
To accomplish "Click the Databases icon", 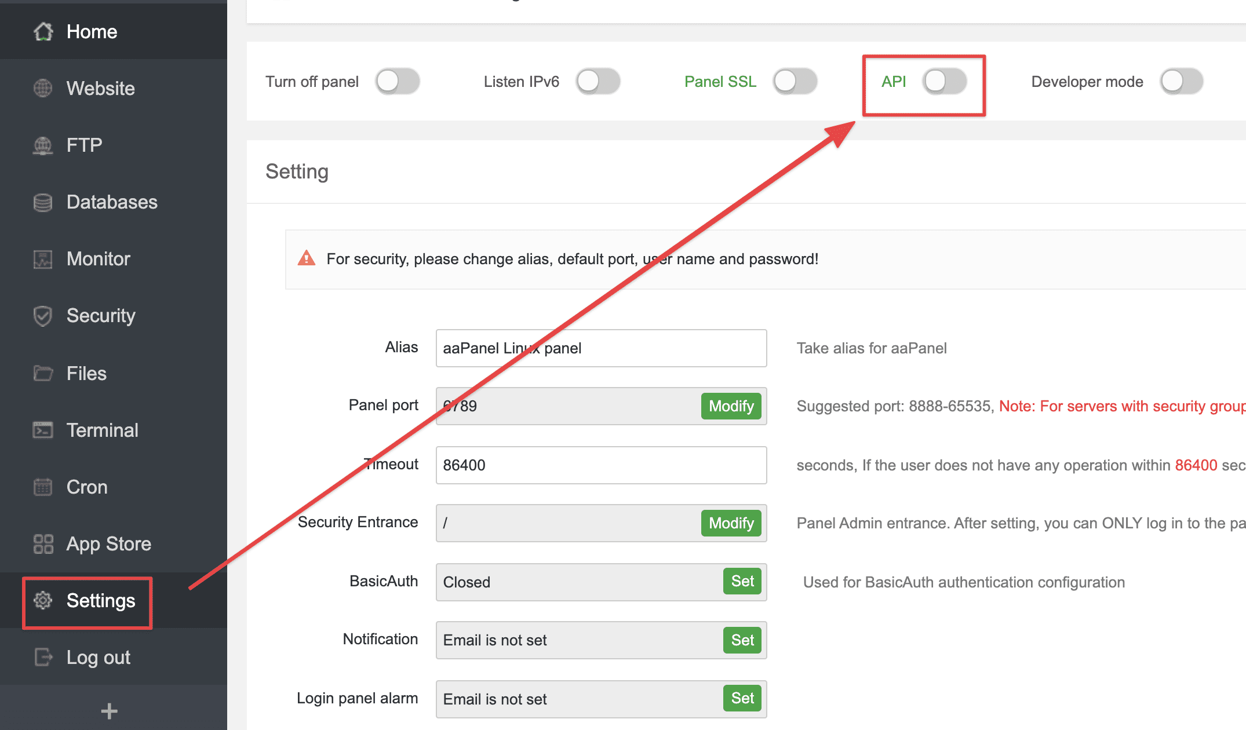I will pyautogui.click(x=42, y=202).
